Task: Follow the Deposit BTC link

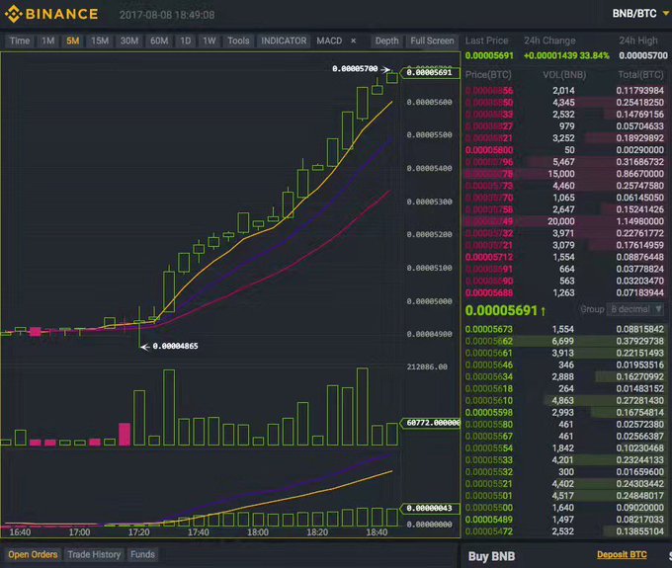Action: [x=622, y=555]
